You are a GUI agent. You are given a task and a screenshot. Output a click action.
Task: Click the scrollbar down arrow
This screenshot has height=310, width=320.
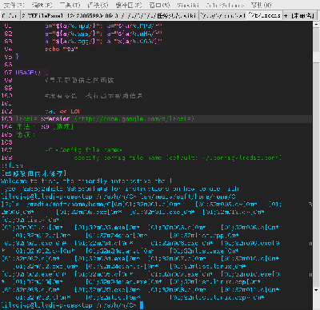(x=316, y=290)
